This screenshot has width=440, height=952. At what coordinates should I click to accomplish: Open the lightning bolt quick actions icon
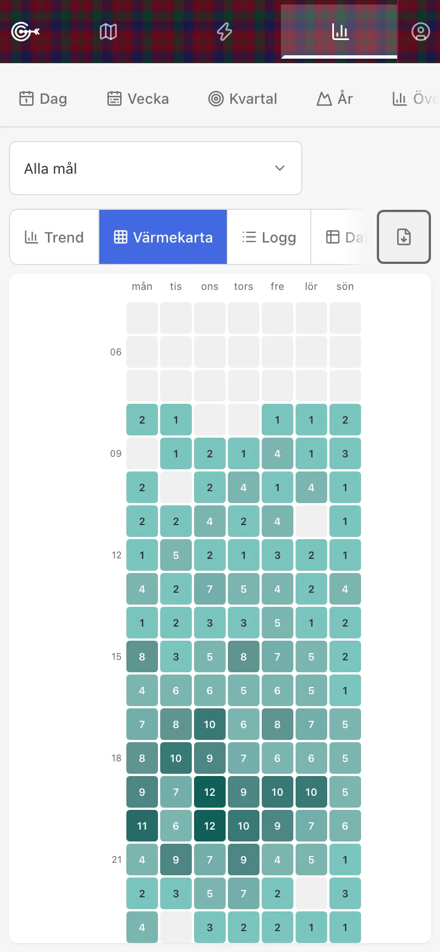[x=225, y=32]
